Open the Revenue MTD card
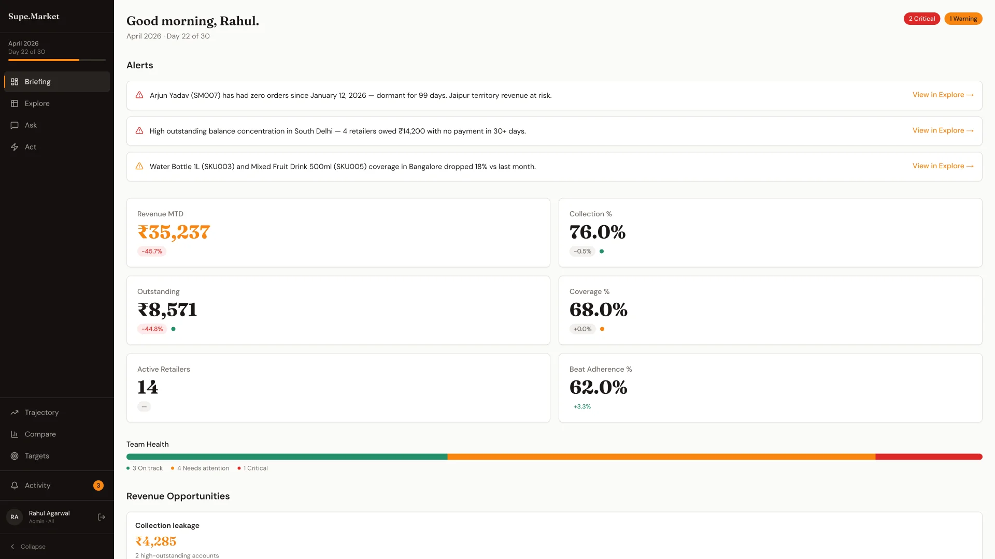Screen dimensions: 995x559 (338, 232)
